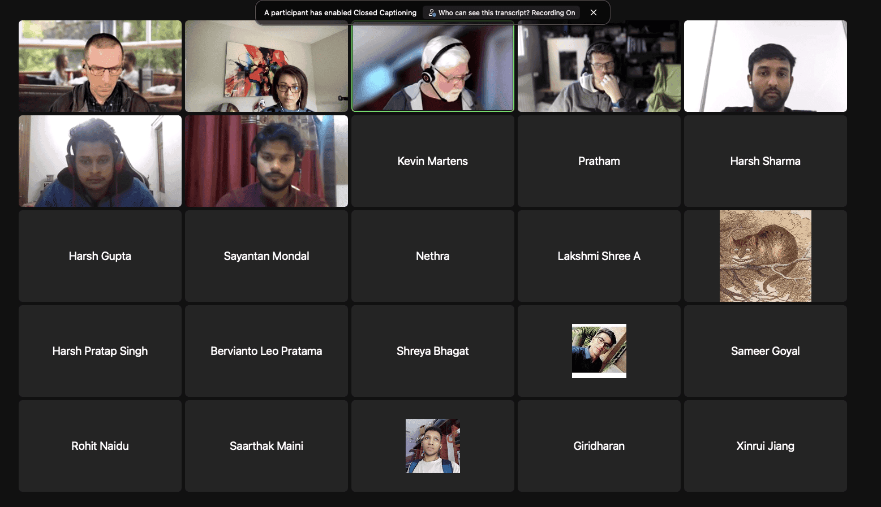The image size is (881, 507).
Task: Click on Sayantan Mondal's tile
Action: point(266,256)
